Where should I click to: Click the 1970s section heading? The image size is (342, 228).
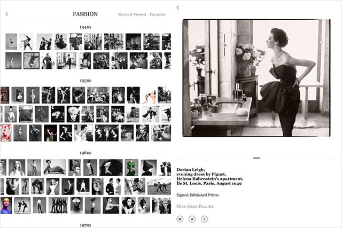point(85,225)
